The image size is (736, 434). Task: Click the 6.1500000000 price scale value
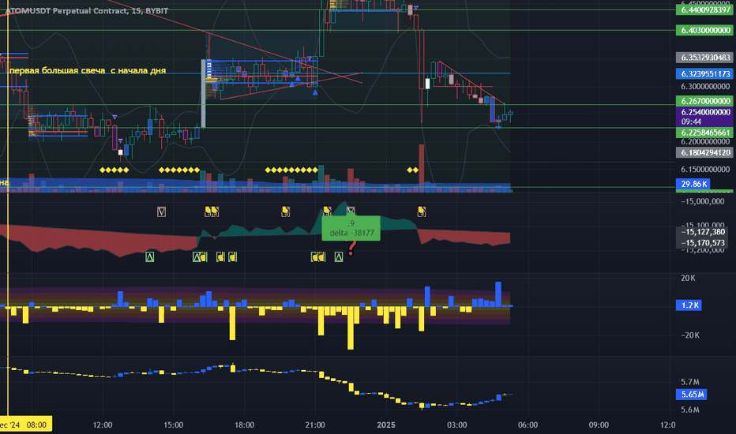pos(705,169)
